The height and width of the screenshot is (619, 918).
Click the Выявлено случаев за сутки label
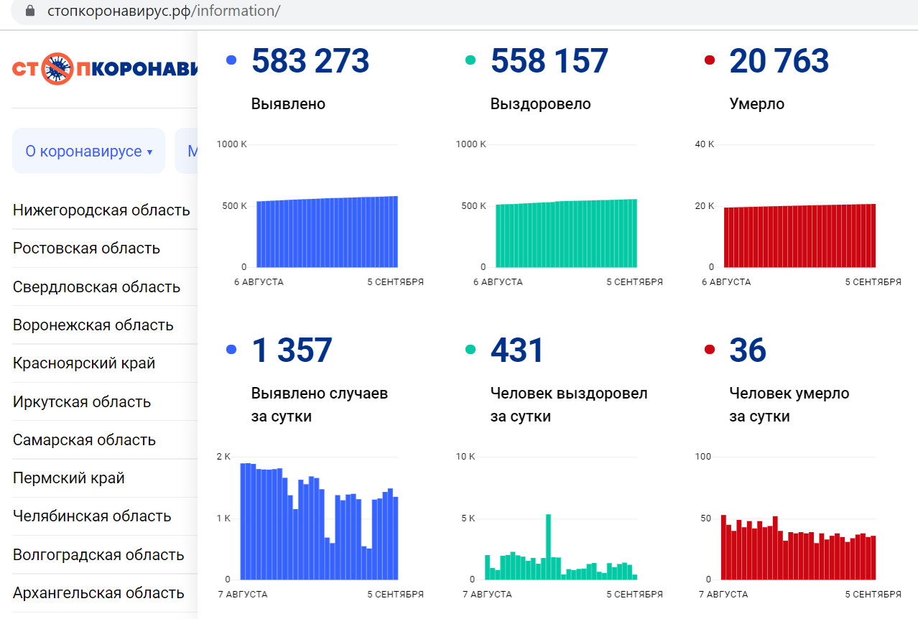(320, 405)
